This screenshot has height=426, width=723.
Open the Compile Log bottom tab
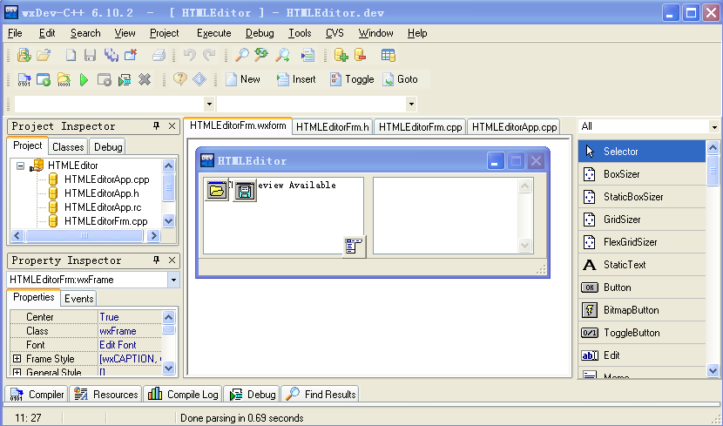pyautogui.click(x=183, y=394)
